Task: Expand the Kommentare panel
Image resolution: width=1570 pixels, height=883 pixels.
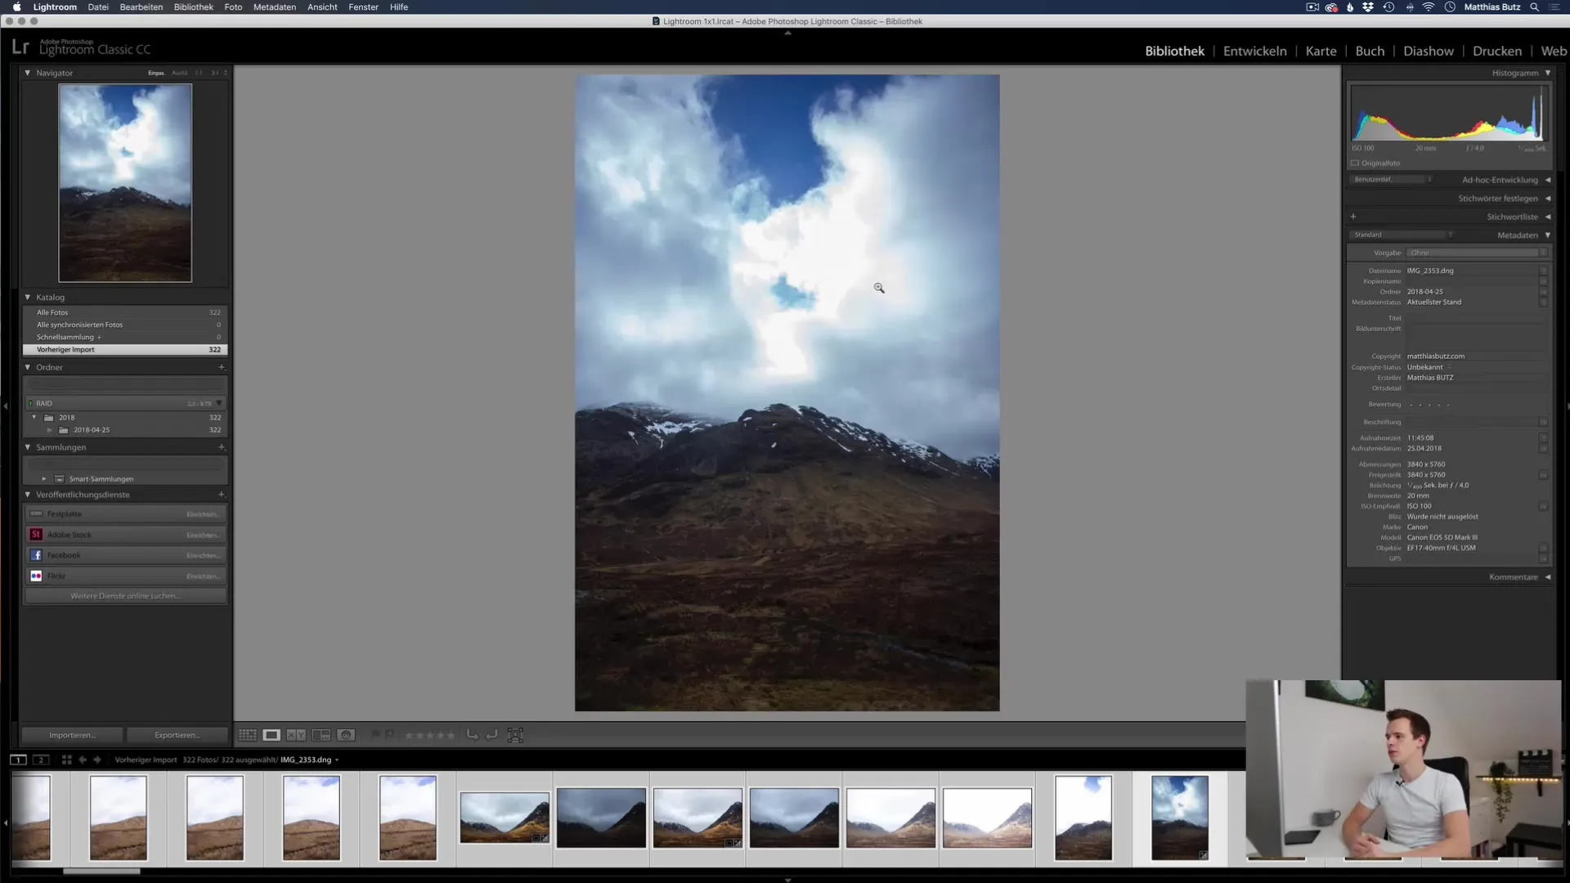Action: coord(1548,577)
